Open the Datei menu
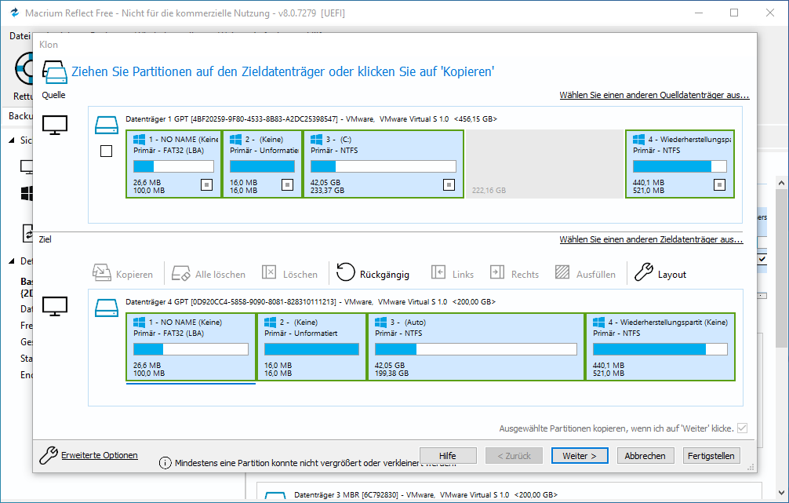Viewport: 789px width, 503px height. 19,36
